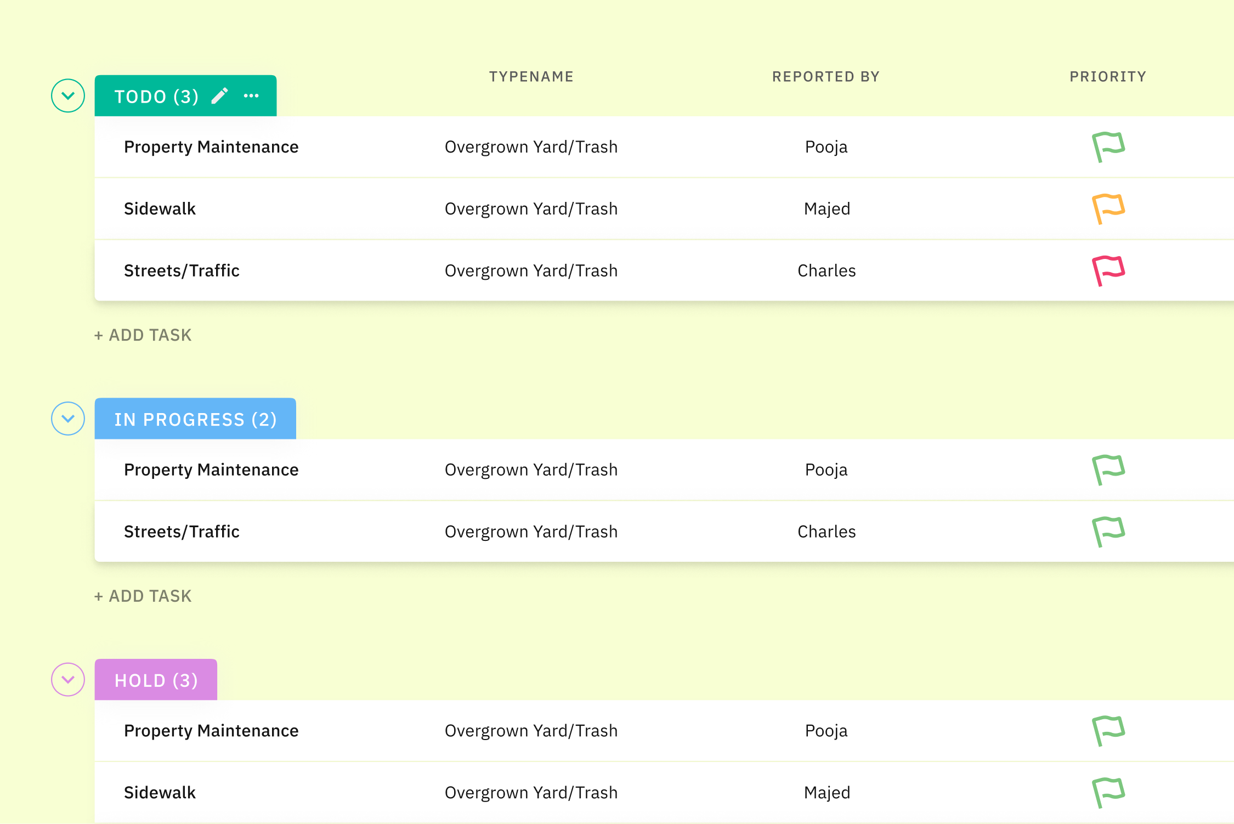Open Streets/Traffic task in In Progress
Image resolution: width=1234 pixels, height=824 pixels.
[182, 532]
